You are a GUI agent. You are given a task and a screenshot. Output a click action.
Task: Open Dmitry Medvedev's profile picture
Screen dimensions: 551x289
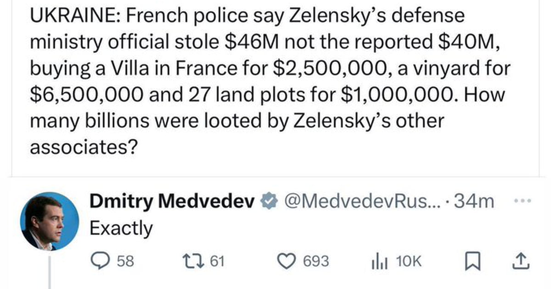49,221
